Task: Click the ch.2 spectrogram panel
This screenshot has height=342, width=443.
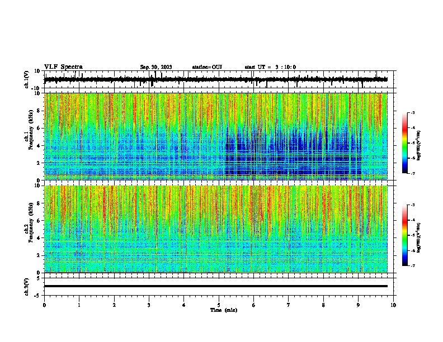Action: click(x=216, y=229)
